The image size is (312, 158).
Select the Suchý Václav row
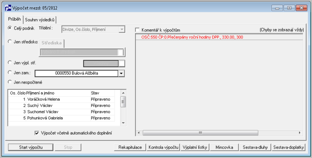[x=62, y=105]
